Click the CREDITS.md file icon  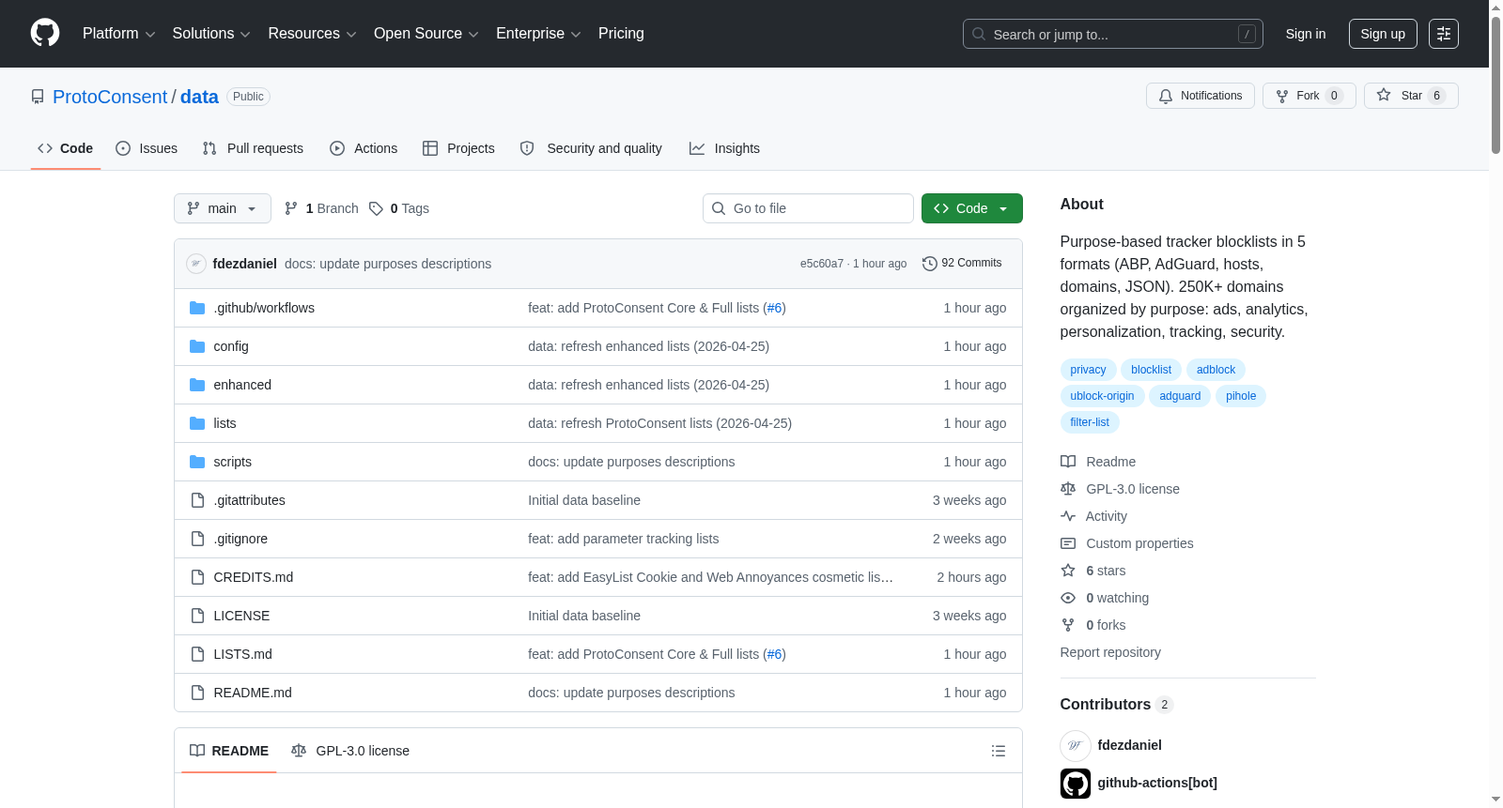click(x=197, y=577)
